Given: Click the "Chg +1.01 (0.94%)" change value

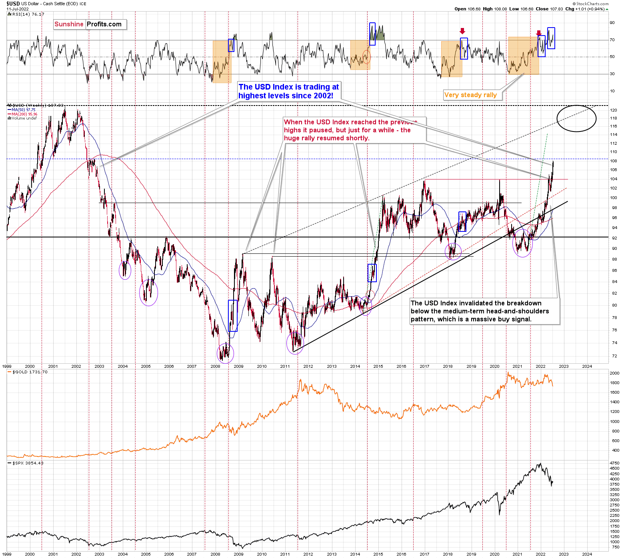Looking at the screenshot, I should point(585,9).
